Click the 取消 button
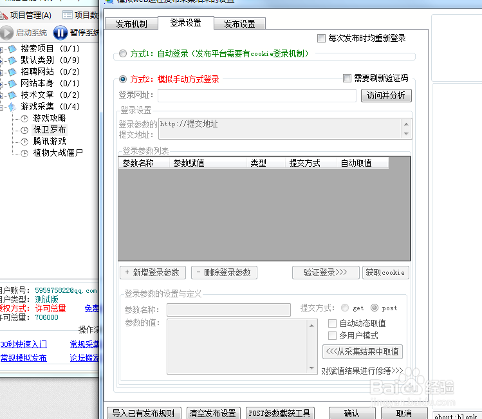This screenshot has height=419, width=482. (404, 413)
